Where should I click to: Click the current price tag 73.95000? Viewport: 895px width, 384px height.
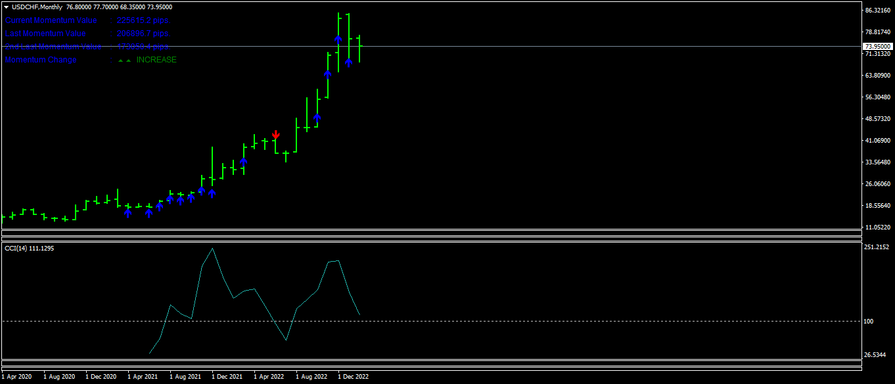pyautogui.click(x=878, y=47)
